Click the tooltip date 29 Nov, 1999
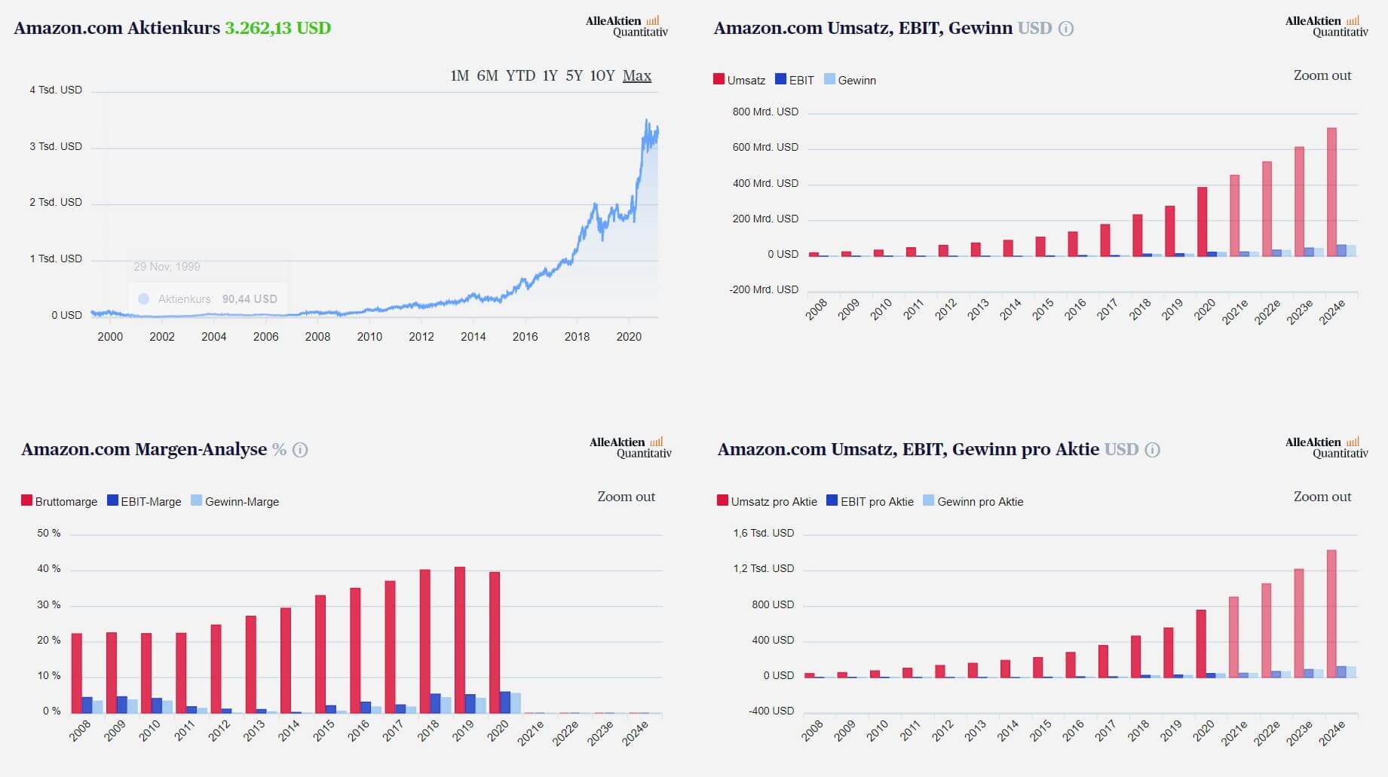Image resolution: width=1388 pixels, height=777 pixels. pos(167,267)
